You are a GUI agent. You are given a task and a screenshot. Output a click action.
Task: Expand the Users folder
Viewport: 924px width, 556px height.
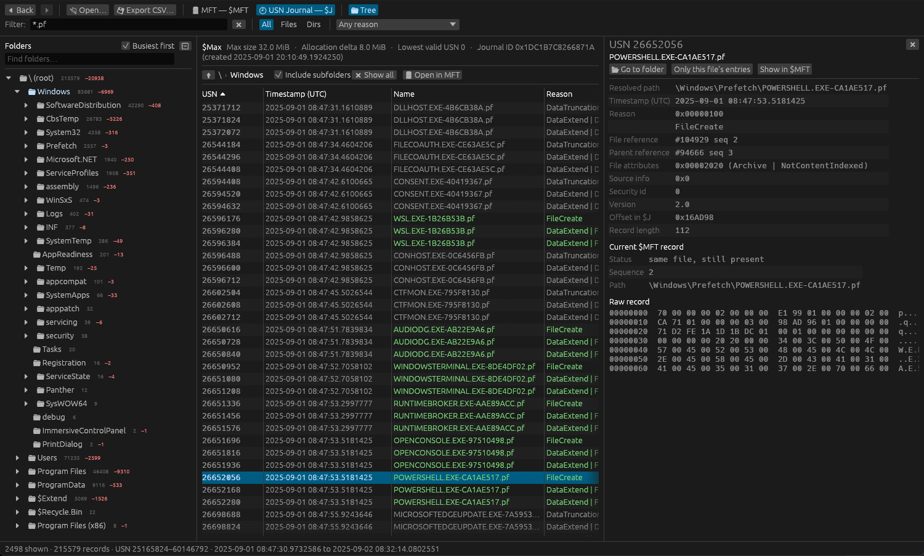pyautogui.click(x=17, y=458)
